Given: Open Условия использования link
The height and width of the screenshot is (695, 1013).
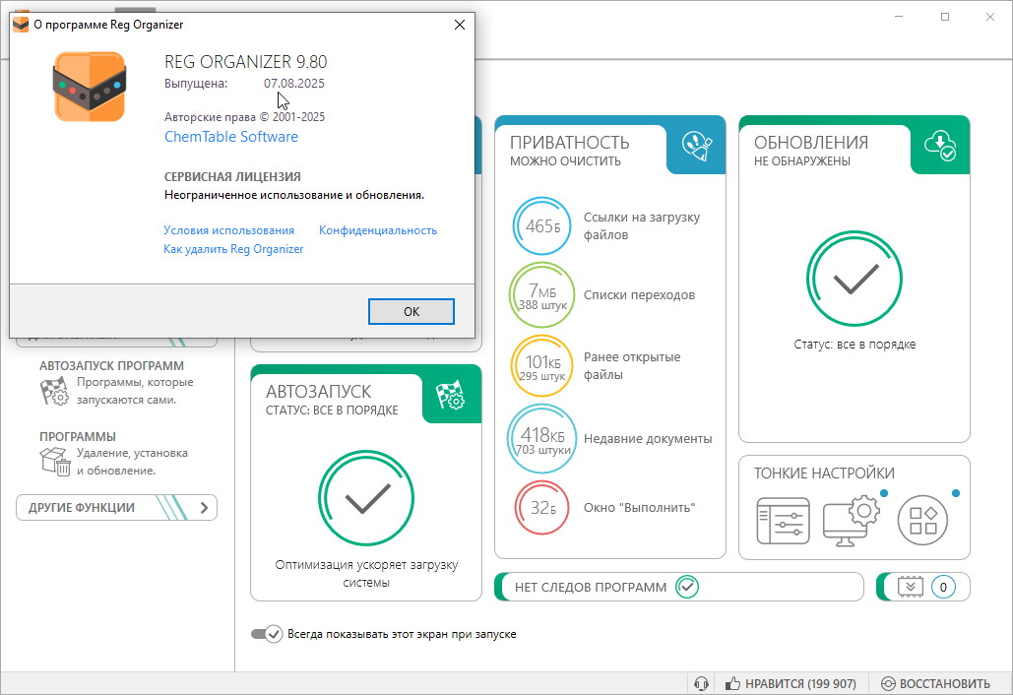Looking at the screenshot, I should pyautogui.click(x=228, y=230).
